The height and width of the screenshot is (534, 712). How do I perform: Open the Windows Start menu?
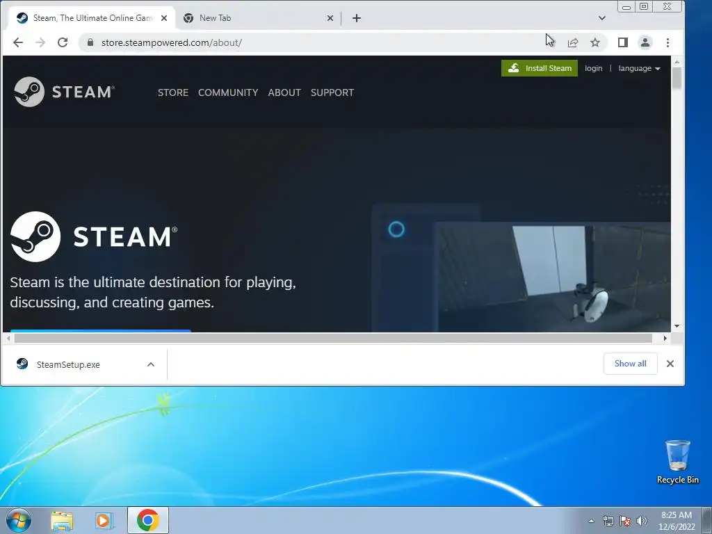pos(19,520)
